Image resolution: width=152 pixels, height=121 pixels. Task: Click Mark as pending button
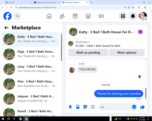point(88,53)
